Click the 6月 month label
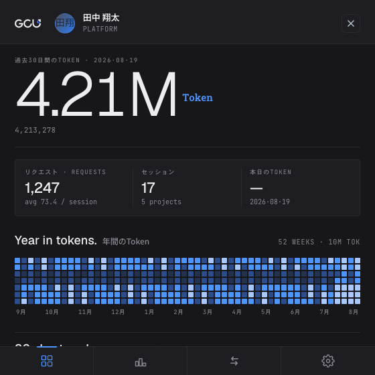Screen dimensions: 375x375 (295, 312)
